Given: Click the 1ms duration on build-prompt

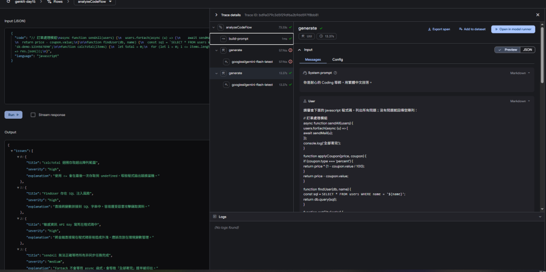Looking at the screenshot, I should point(285,39).
